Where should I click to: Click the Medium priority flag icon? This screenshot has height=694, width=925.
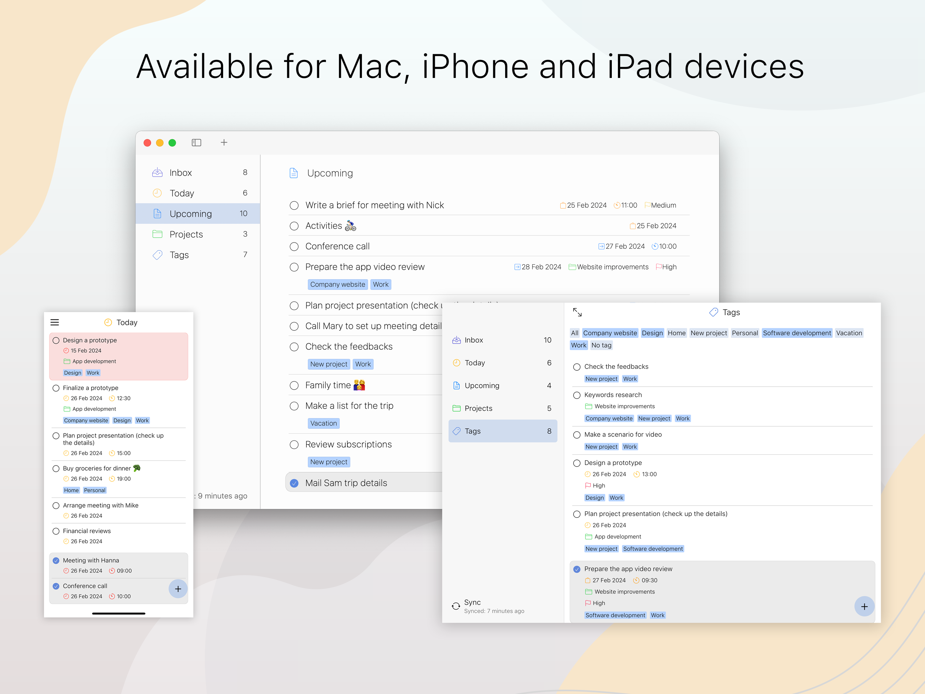coord(647,205)
